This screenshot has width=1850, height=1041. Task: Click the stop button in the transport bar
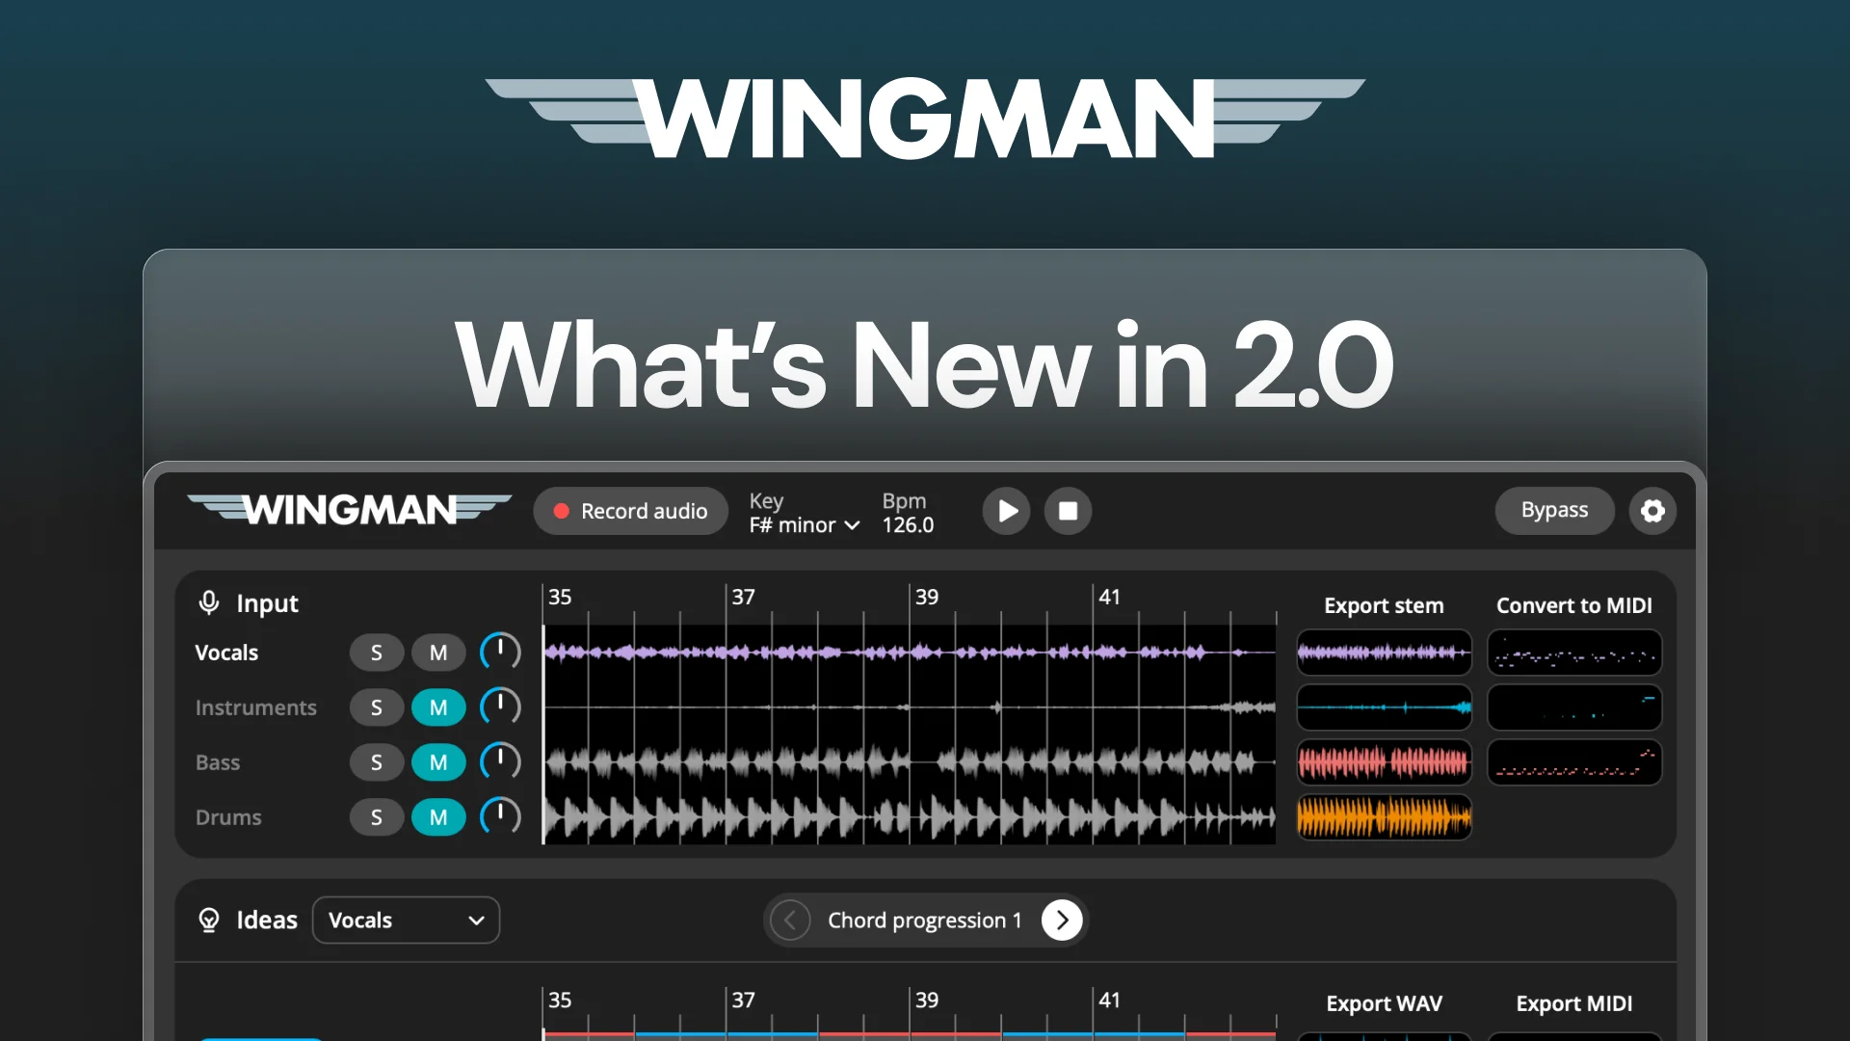click(1068, 511)
